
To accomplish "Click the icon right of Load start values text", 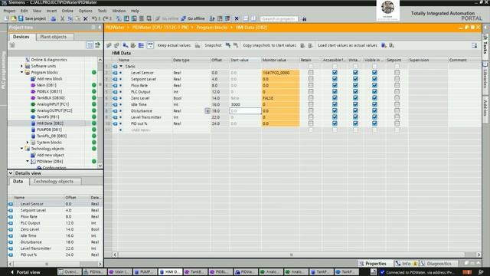I will (384, 45).
